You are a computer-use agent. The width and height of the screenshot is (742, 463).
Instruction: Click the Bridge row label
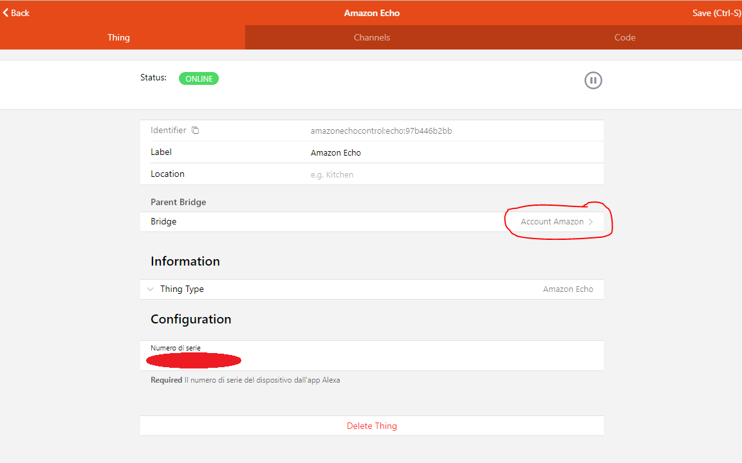(x=163, y=222)
